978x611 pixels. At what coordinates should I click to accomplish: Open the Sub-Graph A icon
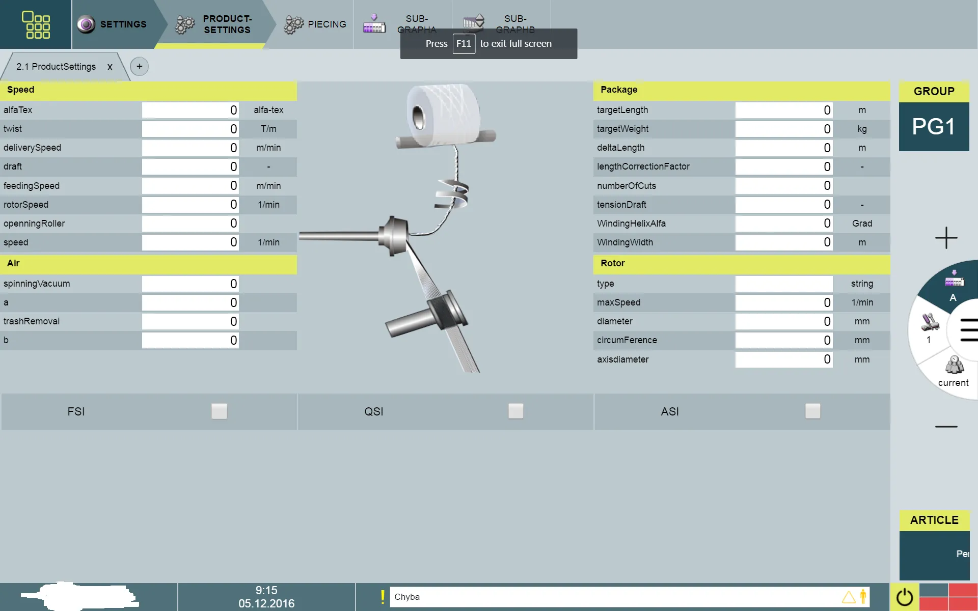click(x=374, y=24)
